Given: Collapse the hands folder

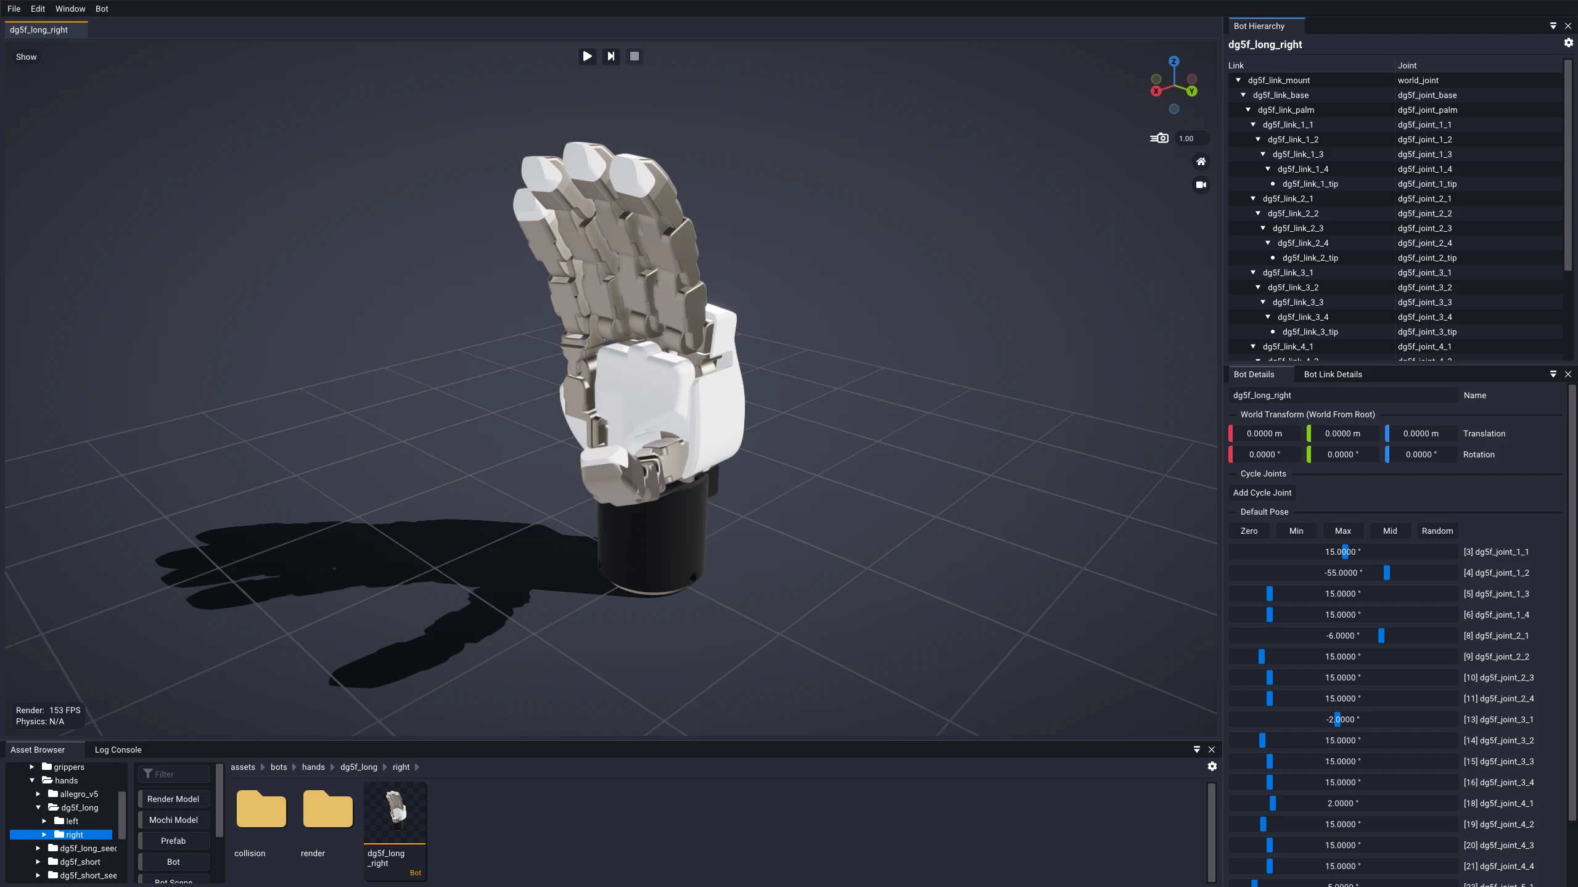Looking at the screenshot, I should point(32,780).
